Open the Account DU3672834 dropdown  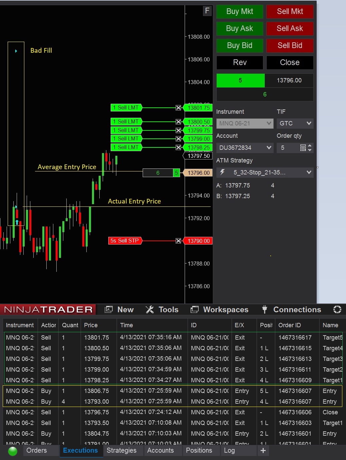(x=245, y=148)
